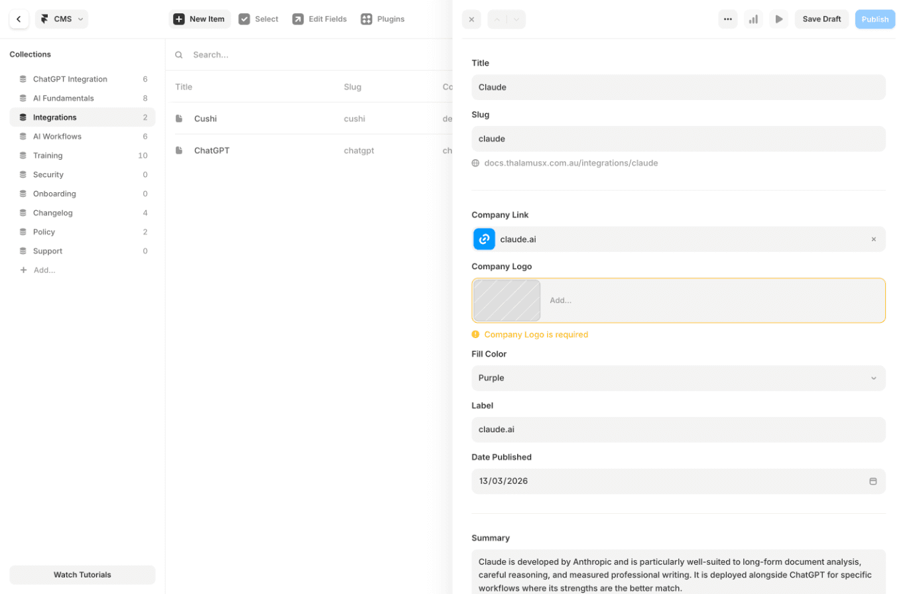Open the Support collection
Viewport: 905px width, 594px height.
pyautogui.click(x=82, y=251)
